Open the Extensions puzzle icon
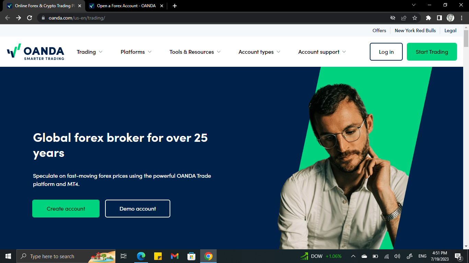The width and height of the screenshot is (469, 263). point(428,18)
